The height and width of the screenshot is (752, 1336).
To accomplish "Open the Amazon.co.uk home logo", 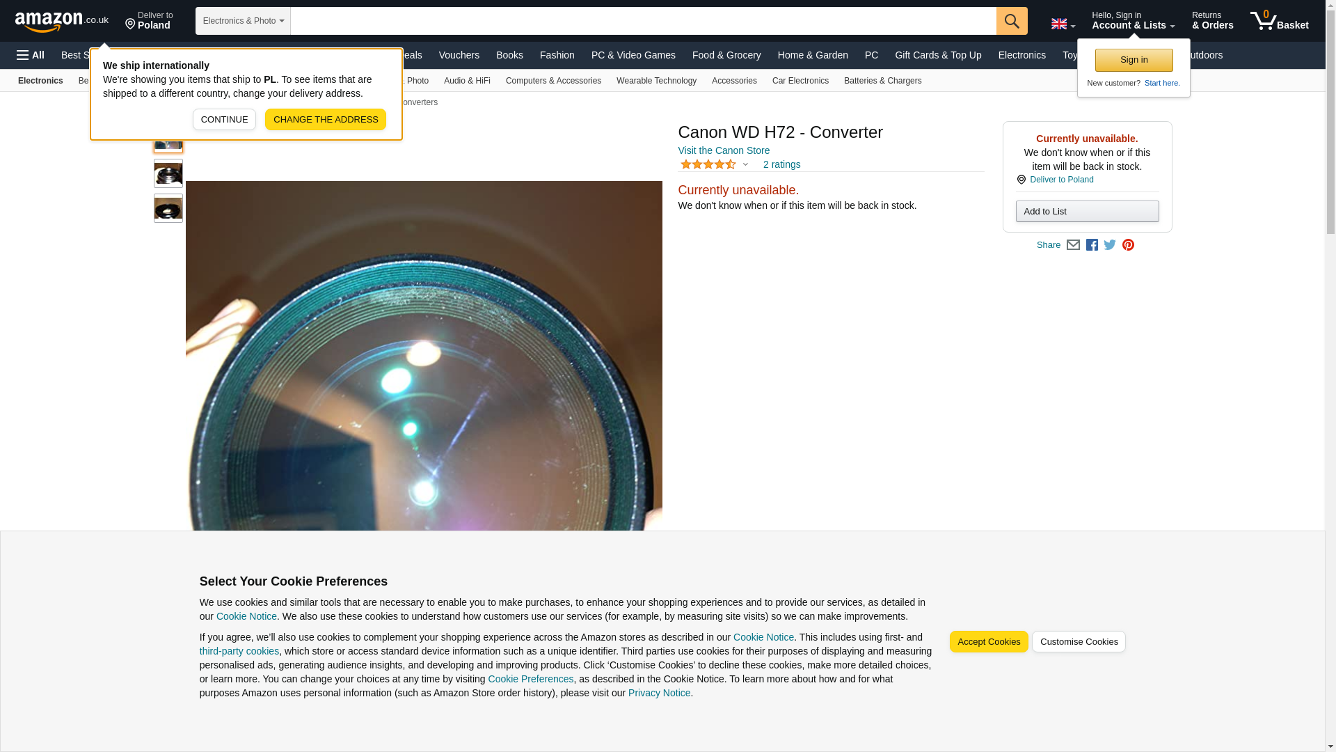I will (x=62, y=21).
